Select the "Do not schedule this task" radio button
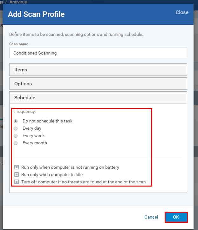The height and width of the screenshot is (230, 198). point(16,121)
